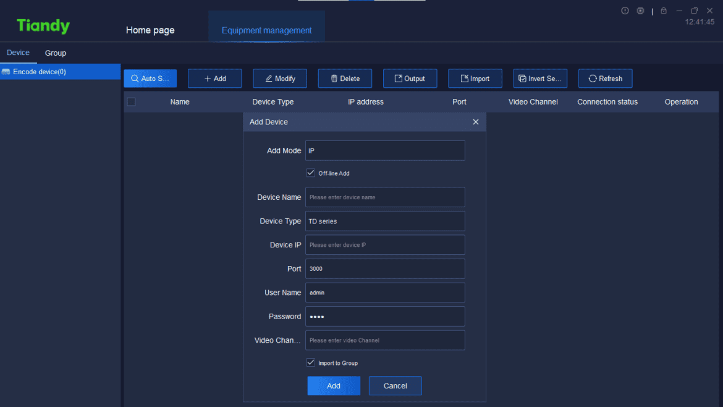Toggle the select-all checkbox in device list header
Viewport: 723px width, 407px height.
point(131,101)
